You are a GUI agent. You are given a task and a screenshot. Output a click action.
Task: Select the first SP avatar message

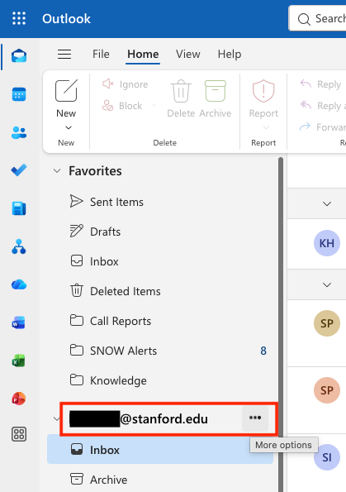click(327, 323)
